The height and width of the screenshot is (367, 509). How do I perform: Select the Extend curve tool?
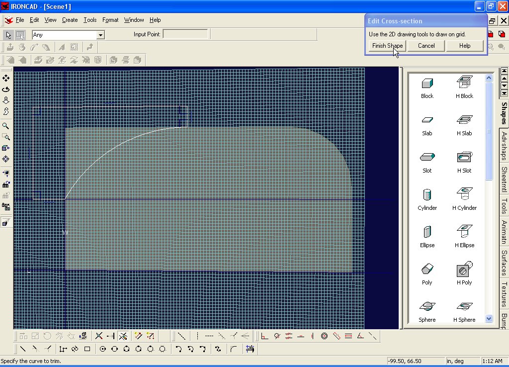[111, 336]
